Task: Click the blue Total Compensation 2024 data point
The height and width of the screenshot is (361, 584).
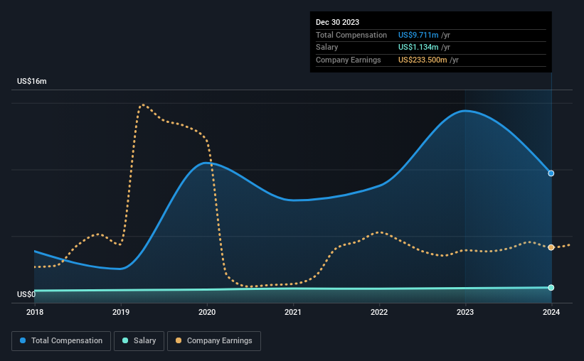Action: (551, 173)
